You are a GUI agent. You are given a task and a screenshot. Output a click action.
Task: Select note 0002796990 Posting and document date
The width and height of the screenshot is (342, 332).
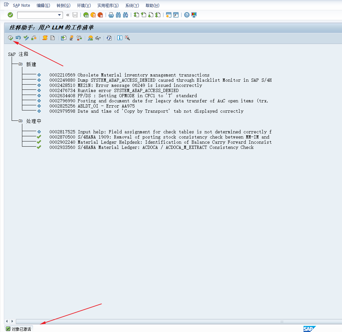tap(159, 101)
